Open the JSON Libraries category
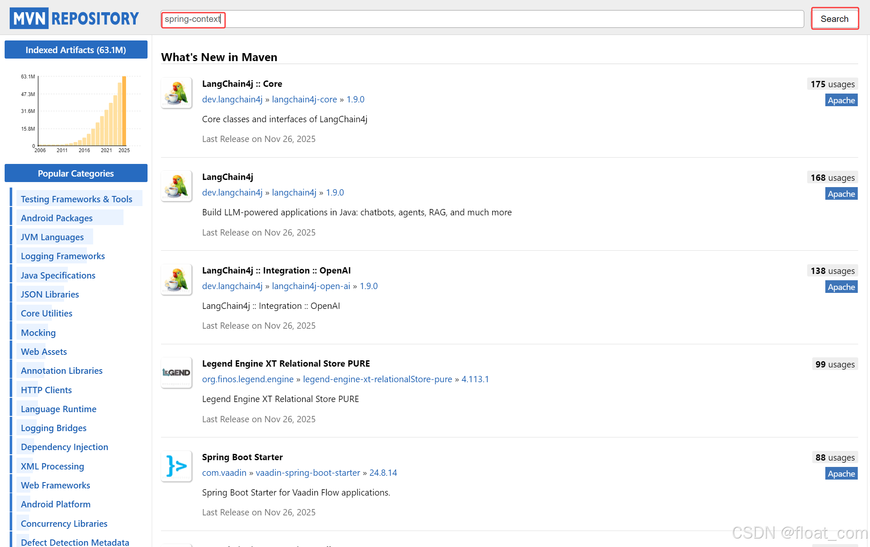Viewport: 870px width, 547px height. coord(50,294)
